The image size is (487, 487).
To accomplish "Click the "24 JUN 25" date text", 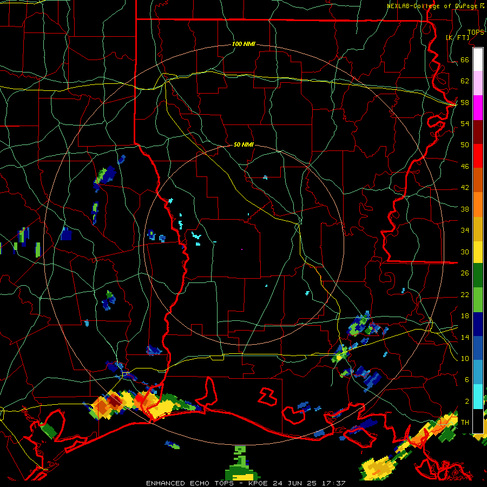I will (x=295, y=483).
